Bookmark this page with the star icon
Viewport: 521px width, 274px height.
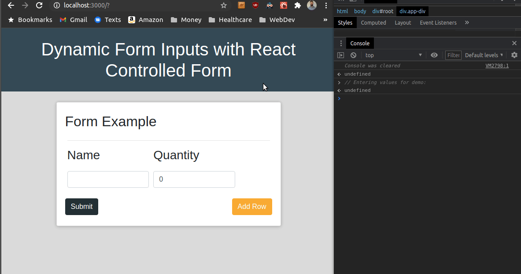[224, 5]
